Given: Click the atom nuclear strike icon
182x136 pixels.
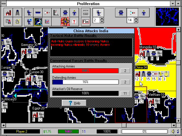Looking at the screenshot, I should pos(65,22).
